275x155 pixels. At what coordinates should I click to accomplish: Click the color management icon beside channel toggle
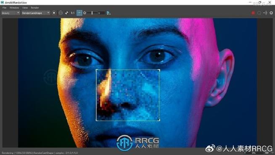coord(61,13)
